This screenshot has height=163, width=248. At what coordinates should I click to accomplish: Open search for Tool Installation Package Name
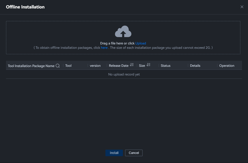58,66
